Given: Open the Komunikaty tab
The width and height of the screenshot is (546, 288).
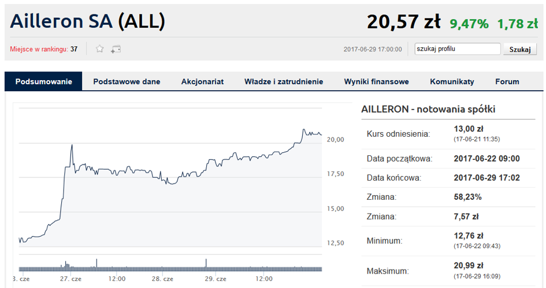Looking at the screenshot, I should (452, 81).
